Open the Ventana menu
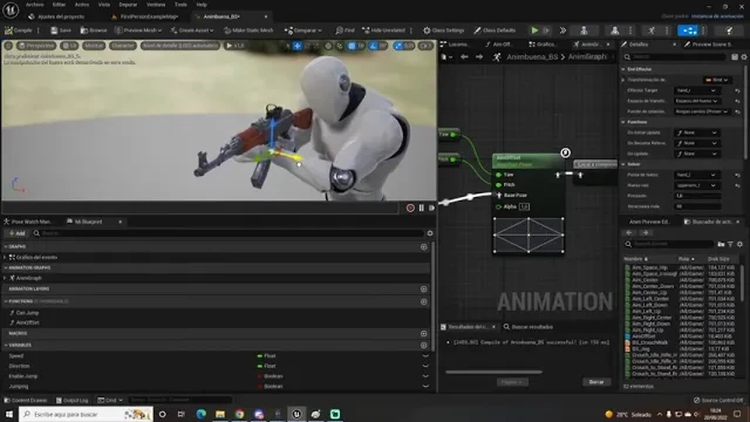Viewport: 750px width, 422px height. [156, 4]
